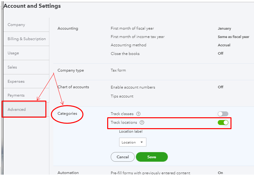Click the help icon beside Track classes
Screen dimensions: 254x182
click(138, 114)
